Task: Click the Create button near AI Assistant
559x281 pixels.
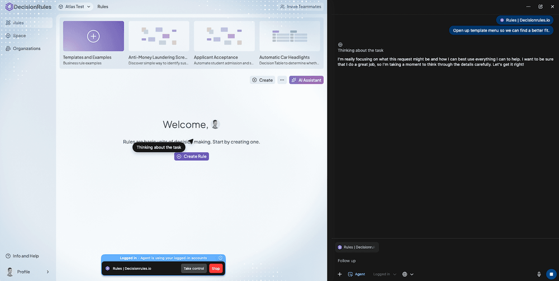Action: pos(262,80)
